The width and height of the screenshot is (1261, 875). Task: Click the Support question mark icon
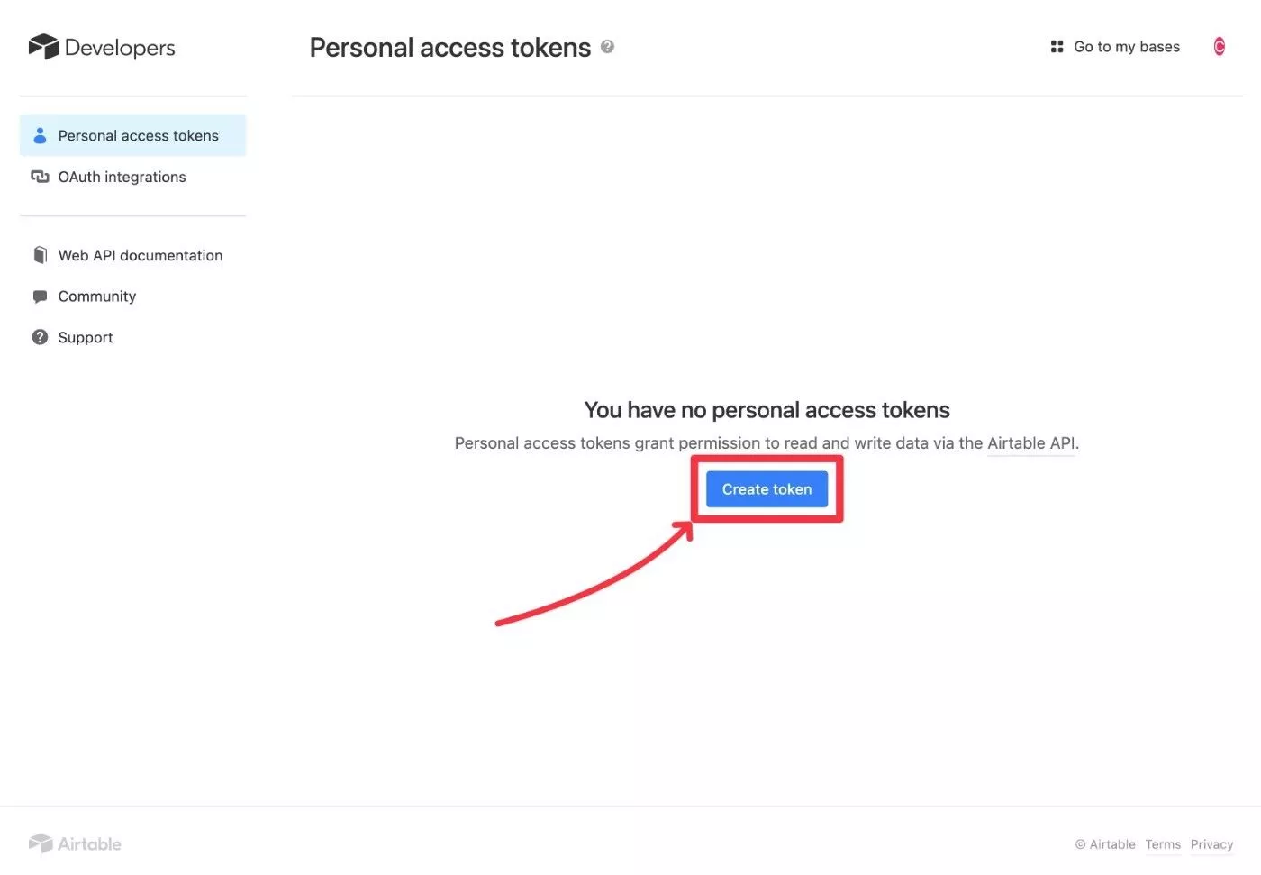point(40,337)
